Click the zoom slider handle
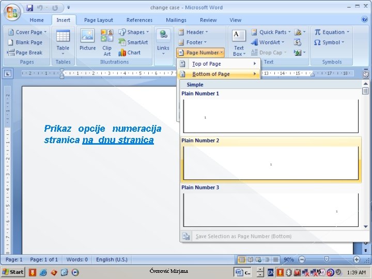The width and height of the screenshot is (372, 279). (x=327, y=259)
